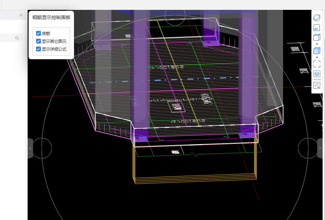Image resolution: width=325 pixels, height=220 pixels.
Task: Toggle the 显示详细公式 checkbox
Action: [38, 49]
